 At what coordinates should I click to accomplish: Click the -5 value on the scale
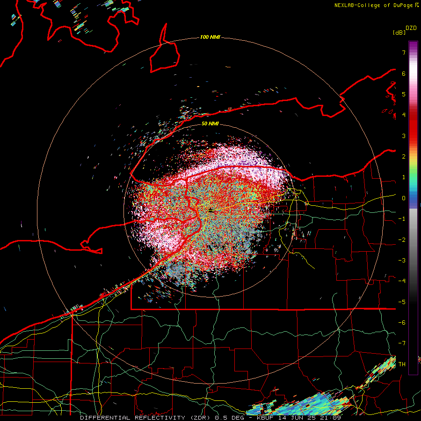tap(402, 302)
